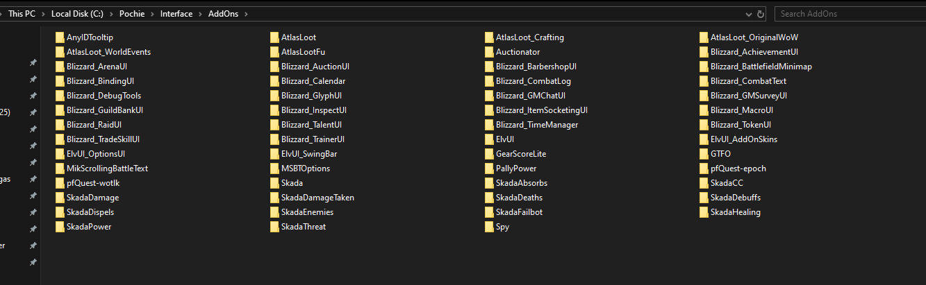Navigate to the Interface breadcrumb
The image size is (926, 285).
pos(176,14)
